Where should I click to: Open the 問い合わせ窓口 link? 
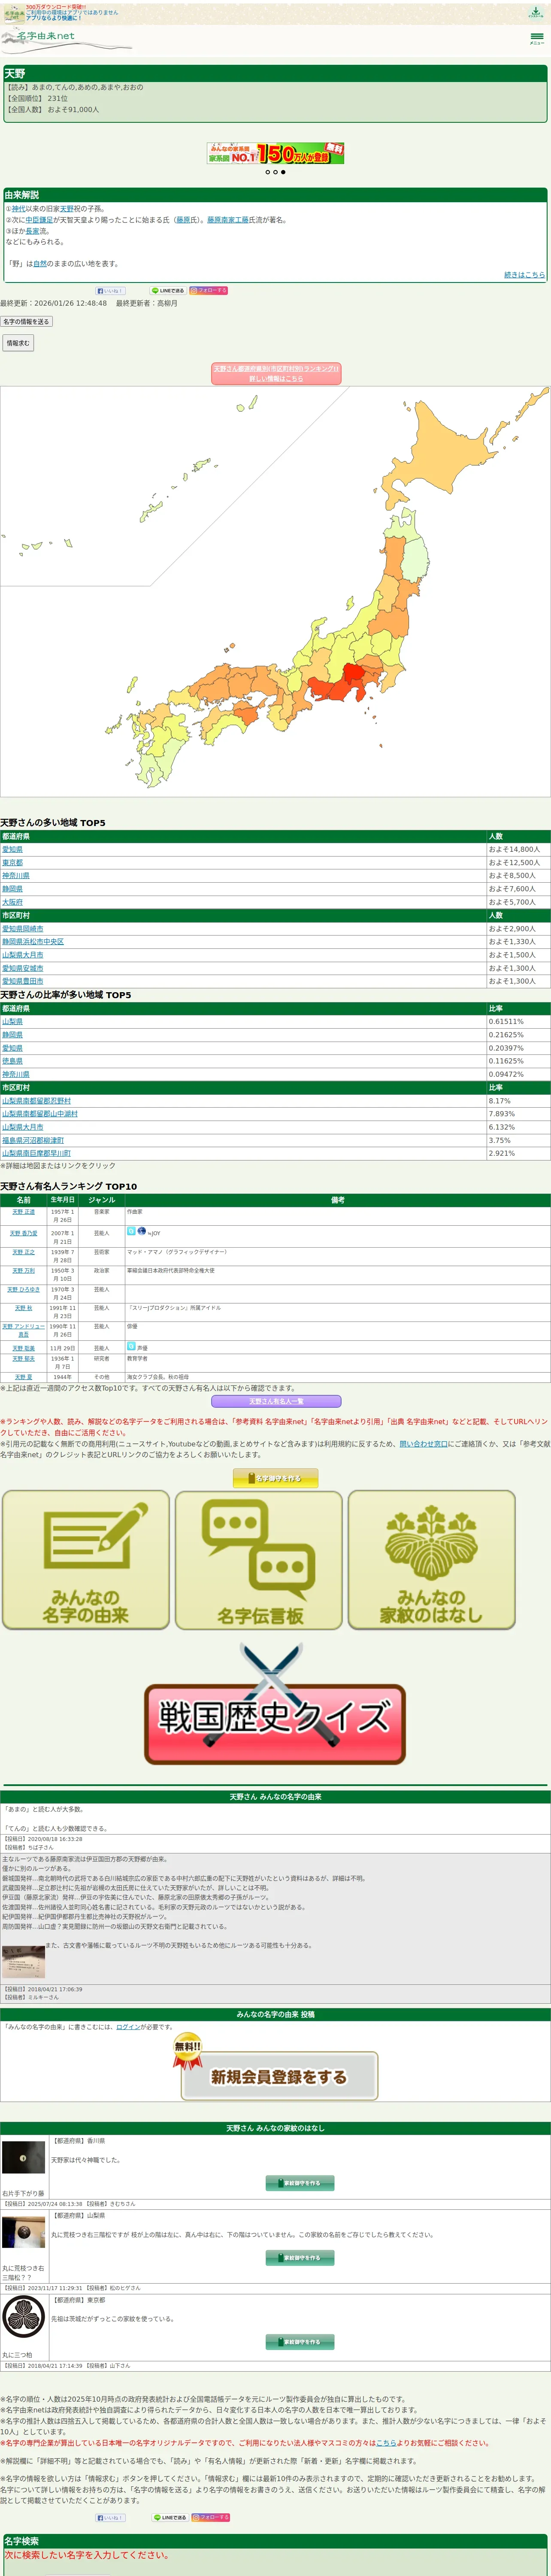pos(424,1443)
